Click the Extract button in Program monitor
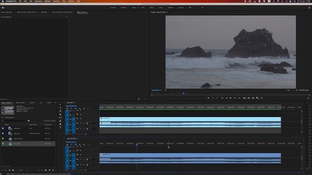This screenshot has width=312, height=175. click(249, 98)
